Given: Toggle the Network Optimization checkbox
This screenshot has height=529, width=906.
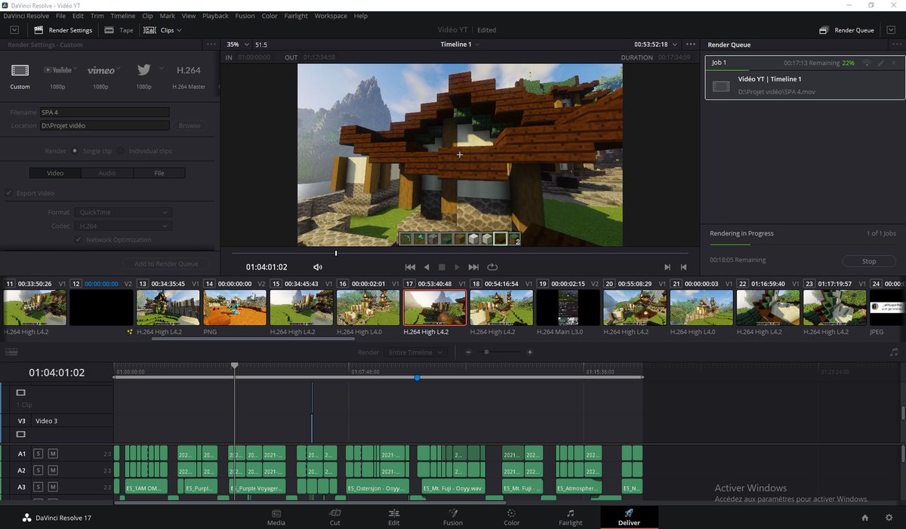Looking at the screenshot, I should click(x=79, y=240).
